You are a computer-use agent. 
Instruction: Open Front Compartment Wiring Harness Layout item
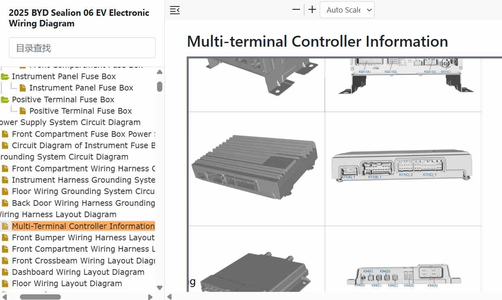click(83, 249)
